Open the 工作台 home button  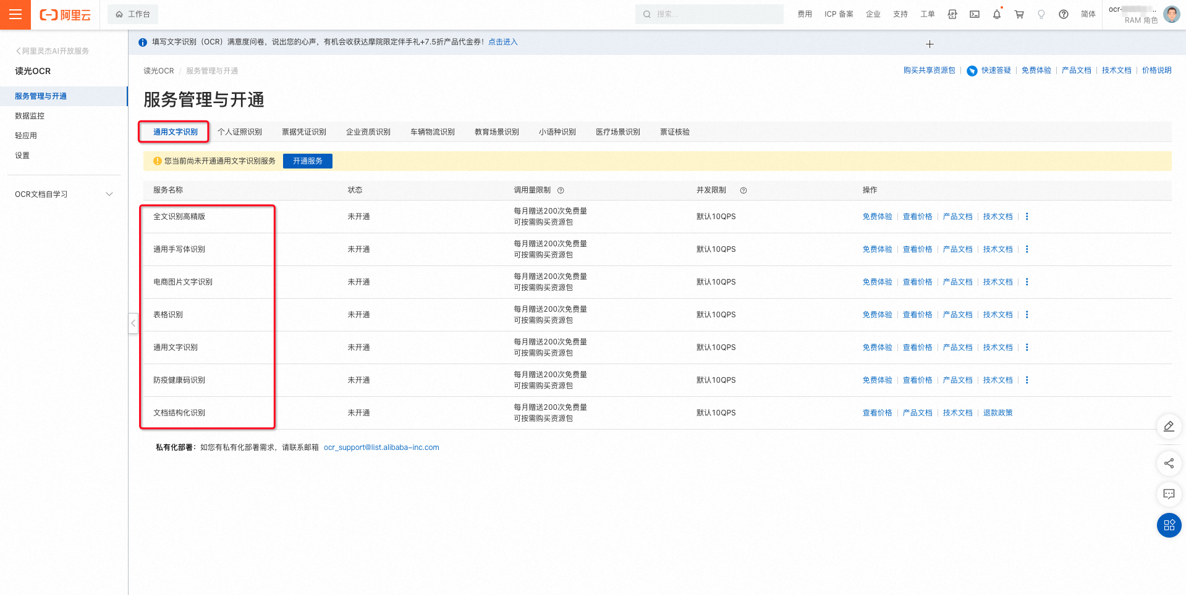(133, 14)
